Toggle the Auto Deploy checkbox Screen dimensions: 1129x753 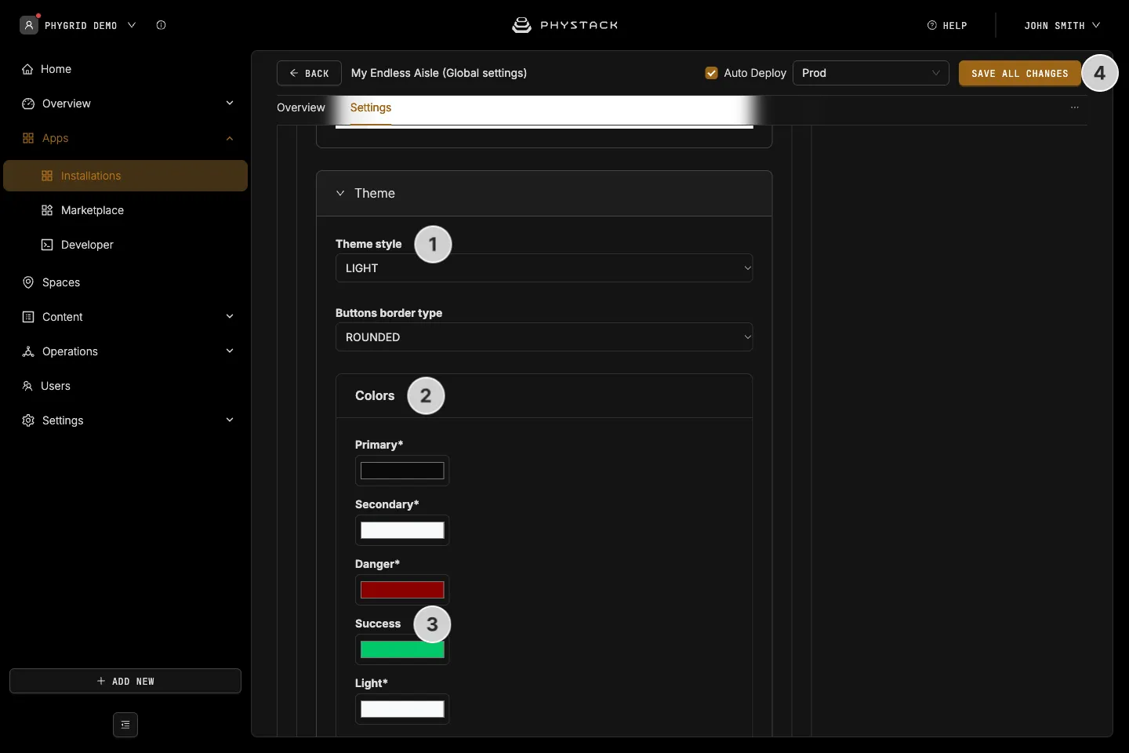click(x=712, y=73)
